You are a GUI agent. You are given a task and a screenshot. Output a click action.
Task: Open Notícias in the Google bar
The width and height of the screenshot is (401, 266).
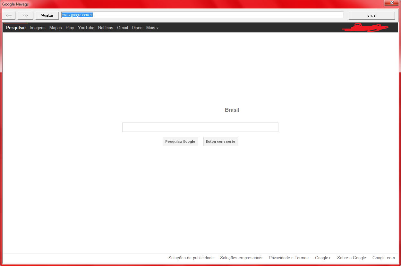106,28
